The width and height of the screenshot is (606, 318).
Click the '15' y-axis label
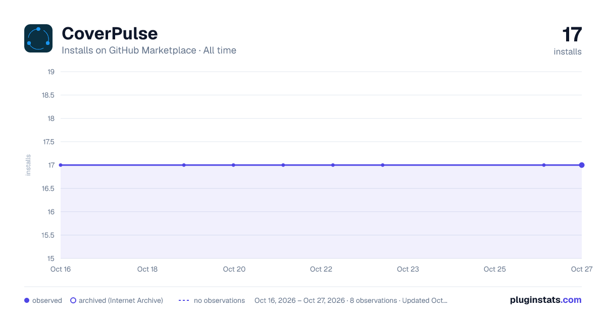51,258
